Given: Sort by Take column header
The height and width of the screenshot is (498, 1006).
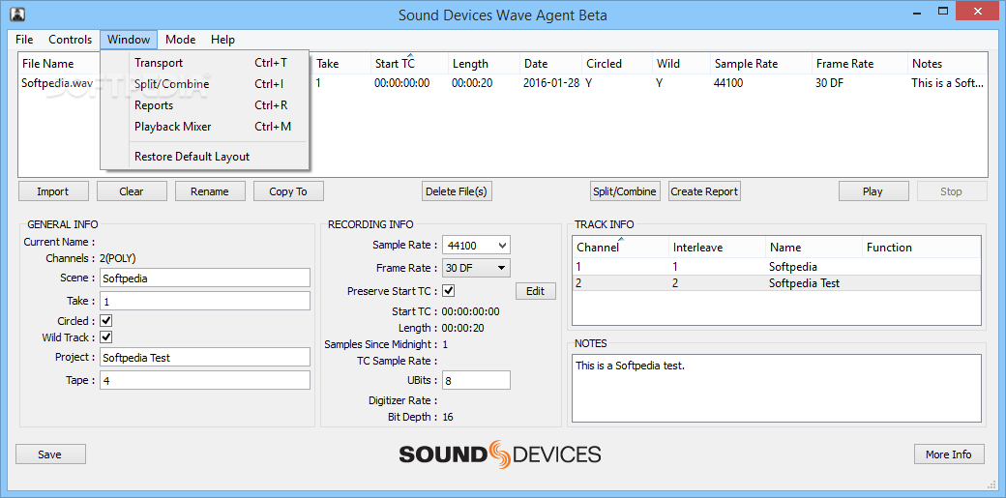Looking at the screenshot, I should point(340,64).
